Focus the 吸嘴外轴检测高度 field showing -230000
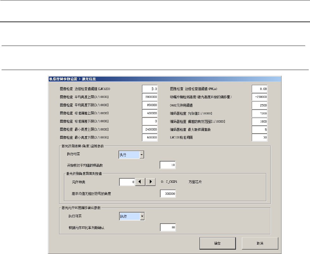Screen dimensions: 310x254 click(260, 97)
